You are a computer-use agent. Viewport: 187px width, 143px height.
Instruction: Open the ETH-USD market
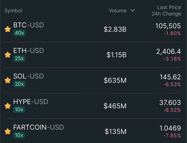click(93, 55)
